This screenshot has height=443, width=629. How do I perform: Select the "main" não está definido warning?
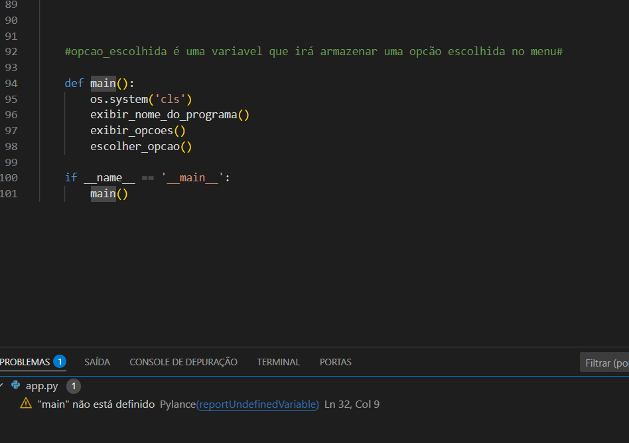click(96, 404)
